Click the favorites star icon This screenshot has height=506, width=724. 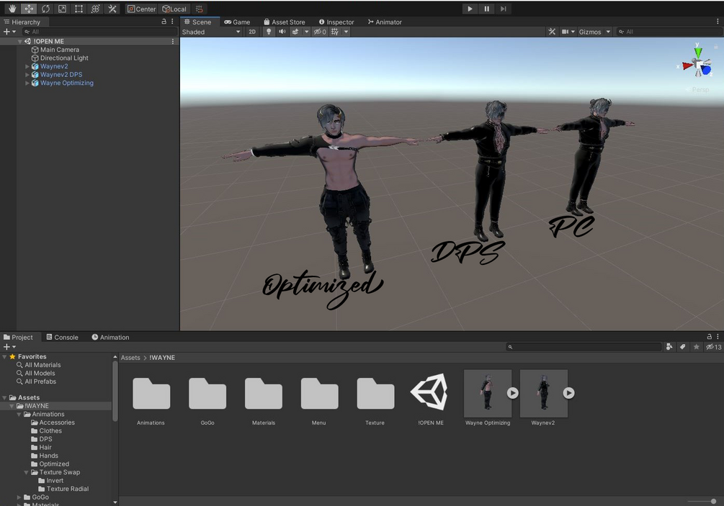[697, 347]
